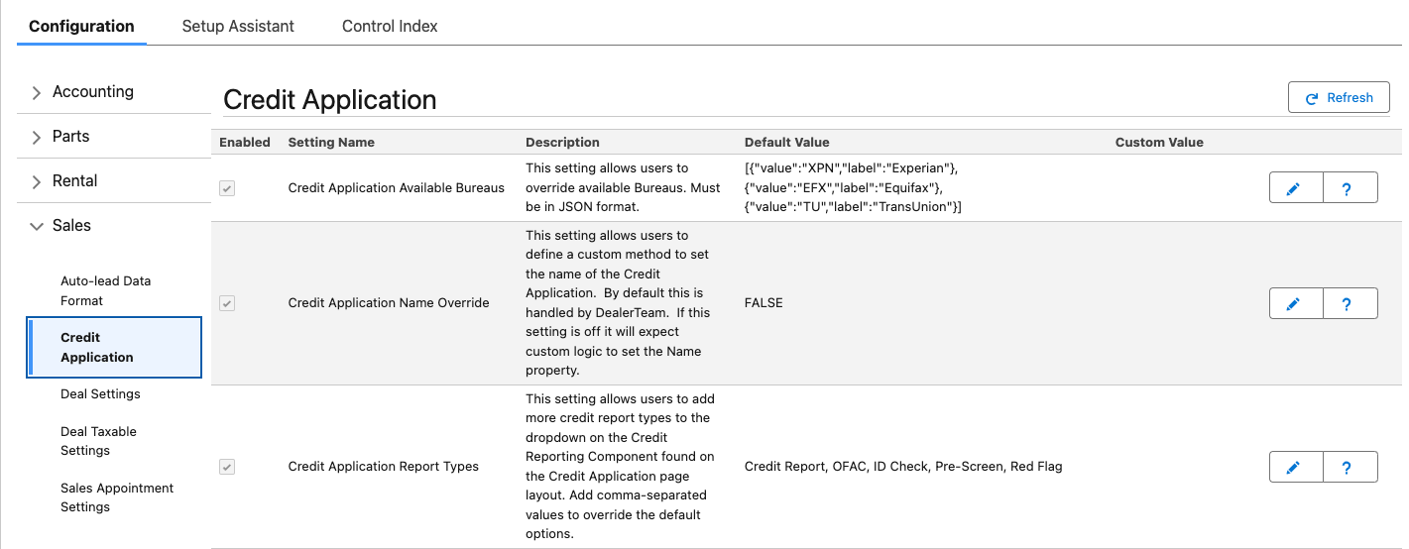The image size is (1409, 549).
Task: Toggle Enabled checkbox for Name Override
Action: [227, 303]
